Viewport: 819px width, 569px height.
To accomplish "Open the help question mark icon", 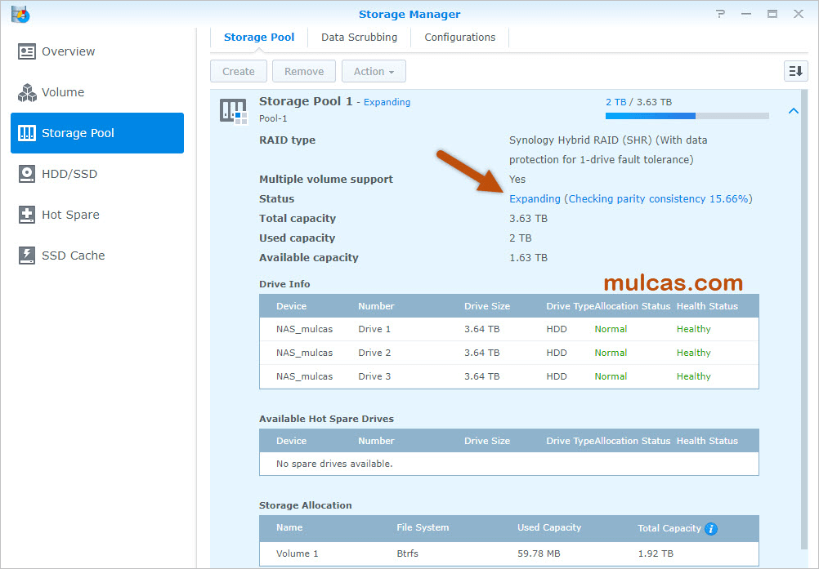I will click(720, 14).
